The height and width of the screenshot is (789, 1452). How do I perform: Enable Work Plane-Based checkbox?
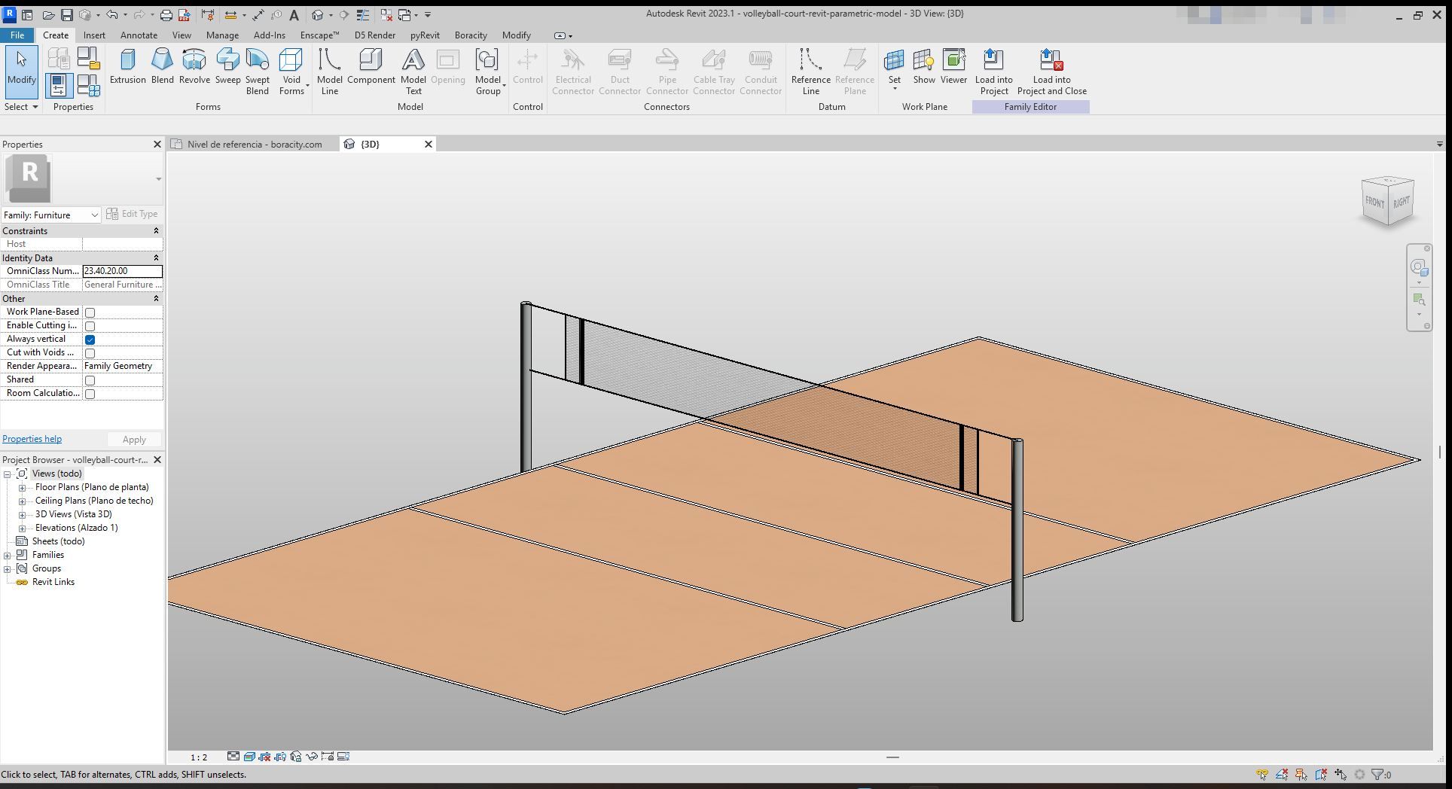[90, 312]
